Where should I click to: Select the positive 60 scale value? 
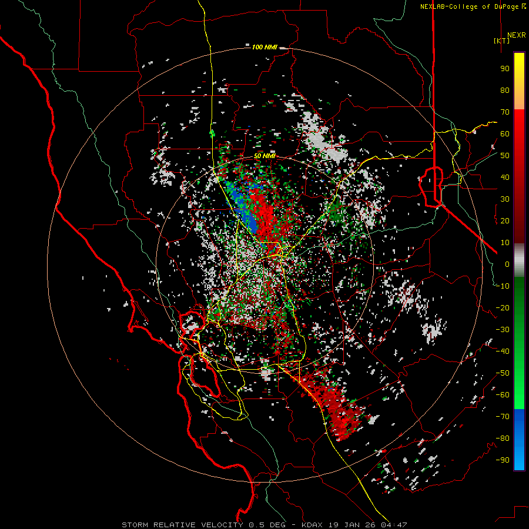[505, 134]
